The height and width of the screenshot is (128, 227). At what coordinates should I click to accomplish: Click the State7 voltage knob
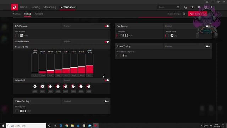point(89,86)
